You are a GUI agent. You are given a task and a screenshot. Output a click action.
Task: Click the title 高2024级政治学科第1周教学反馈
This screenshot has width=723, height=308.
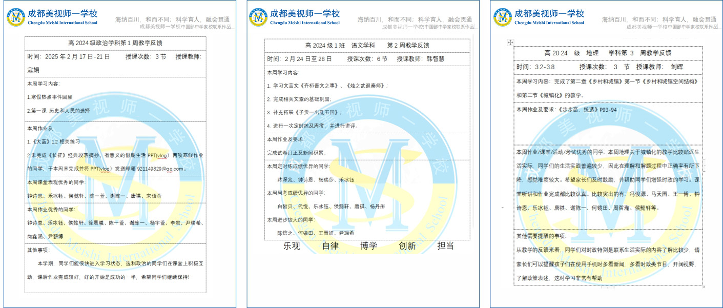pyautogui.click(x=115, y=43)
